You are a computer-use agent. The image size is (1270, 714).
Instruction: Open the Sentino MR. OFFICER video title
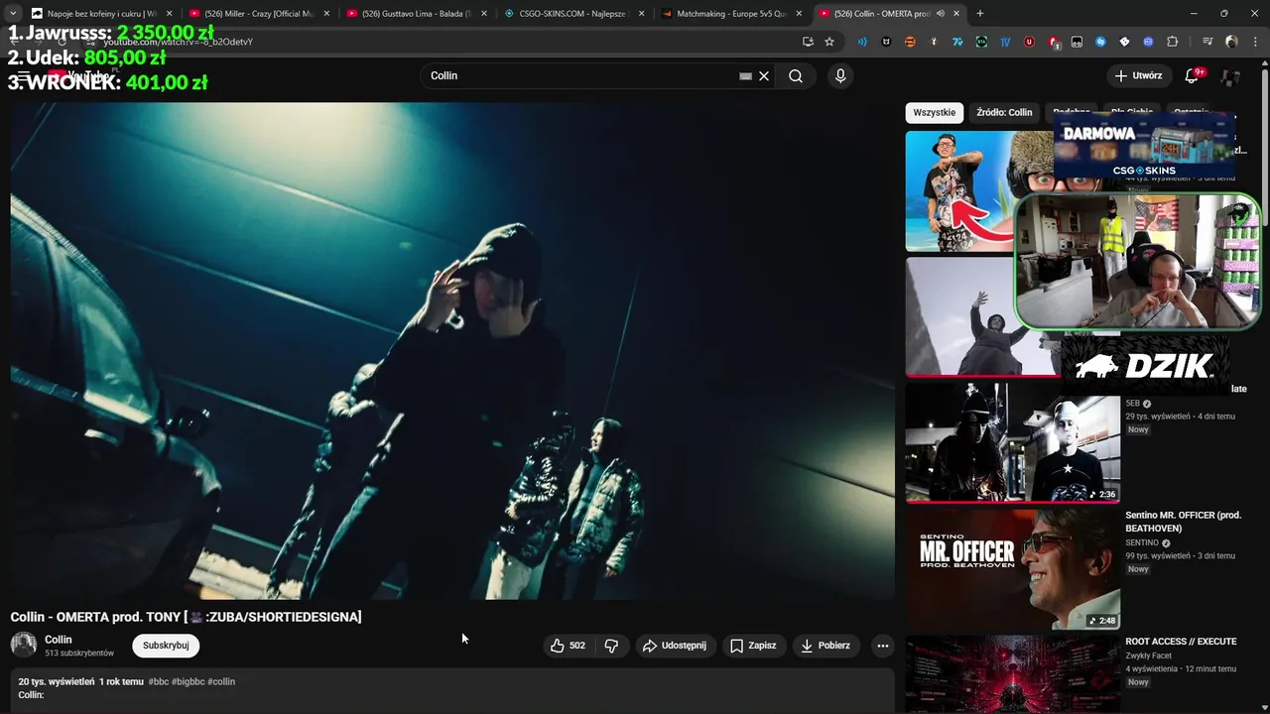pos(1183,522)
